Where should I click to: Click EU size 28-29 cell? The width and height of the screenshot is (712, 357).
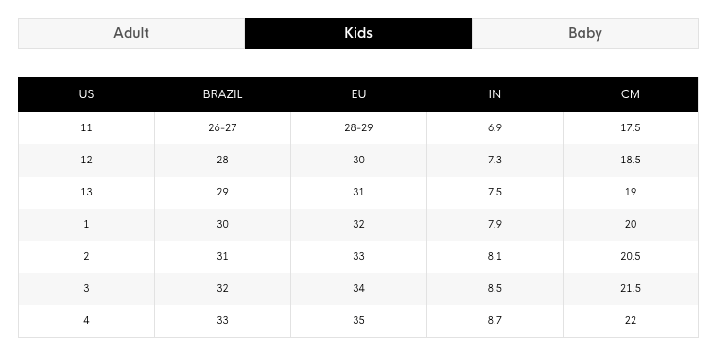coord(358,127)
